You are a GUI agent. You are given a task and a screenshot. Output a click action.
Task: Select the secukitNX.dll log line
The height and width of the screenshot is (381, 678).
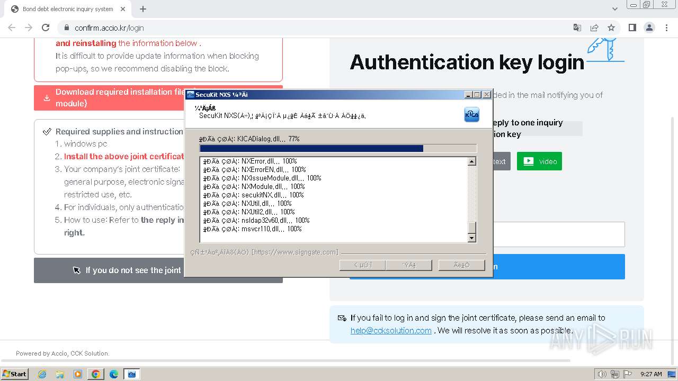click(x=253, y=195)
